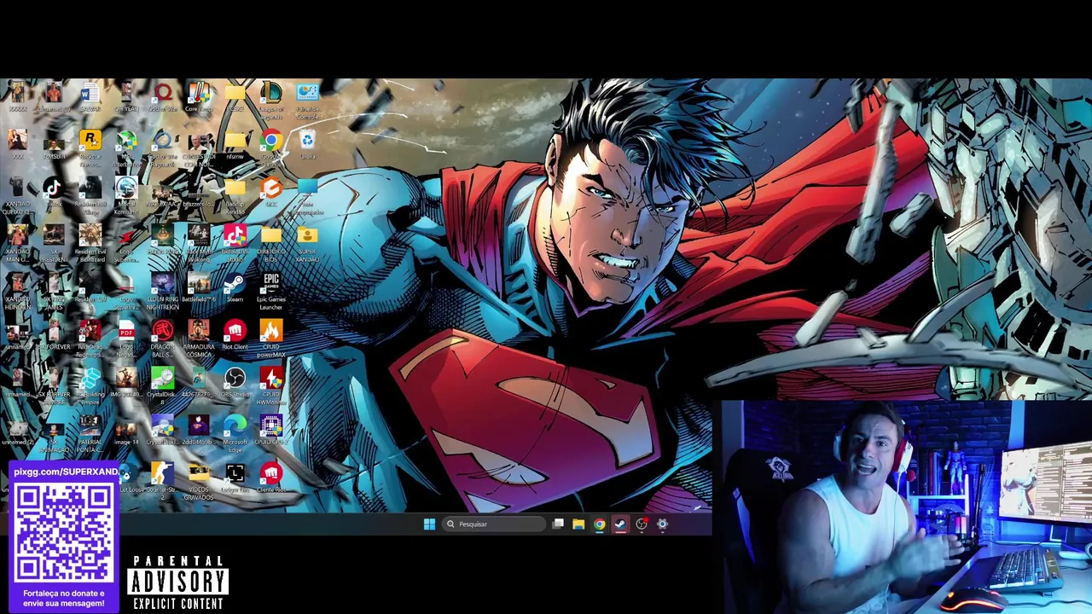Select the MSI Afterburner desktop shortcut
The image size is (1092, 614).
126,148
